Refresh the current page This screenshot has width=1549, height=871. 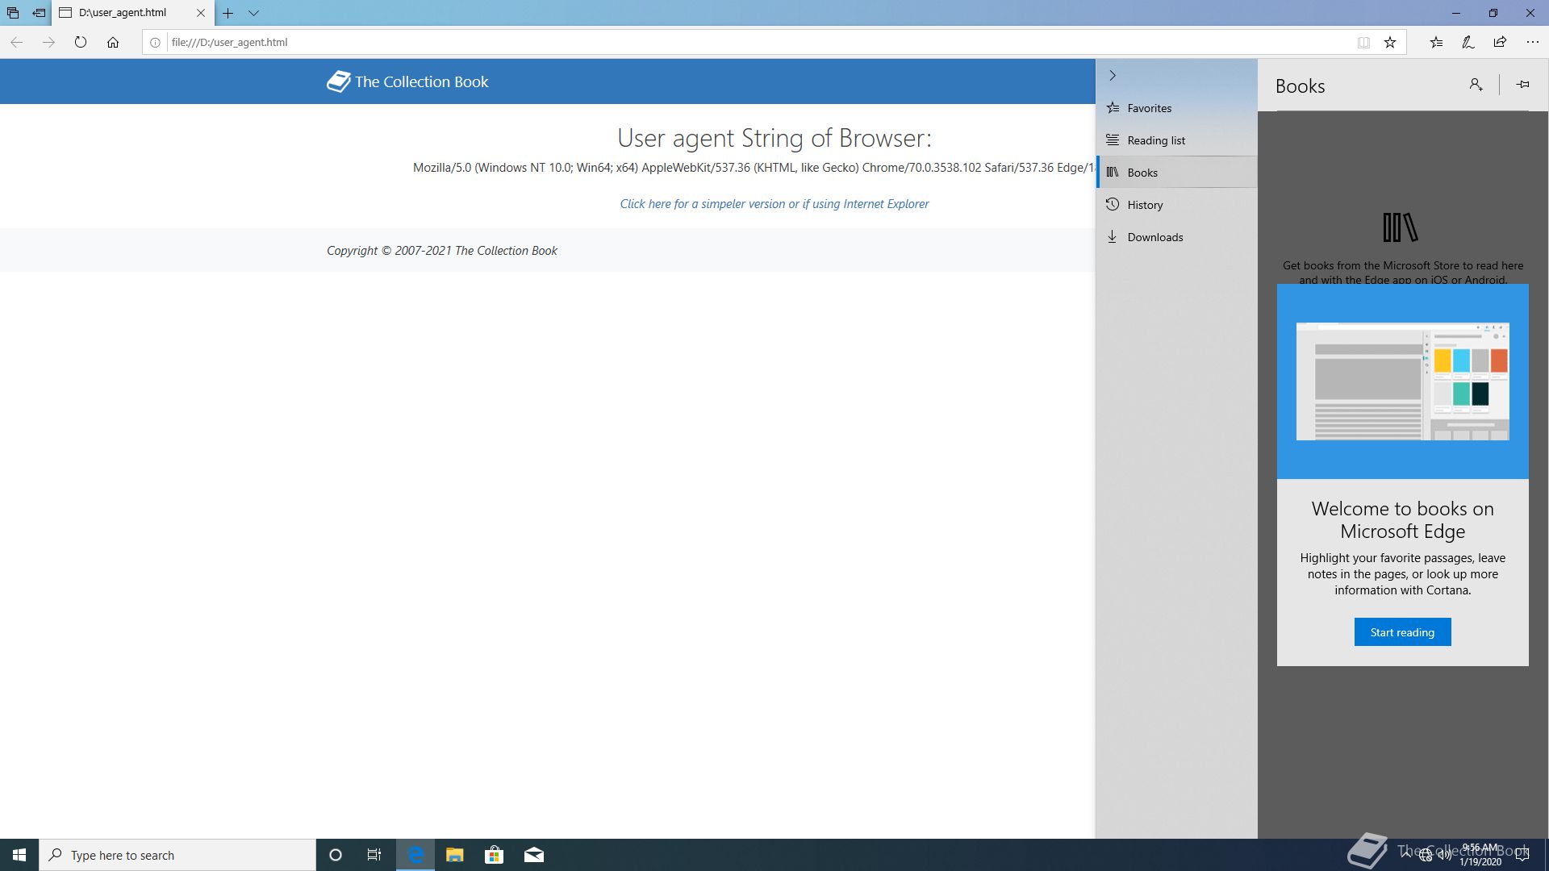pyautogui.click(x=81, y=42)
